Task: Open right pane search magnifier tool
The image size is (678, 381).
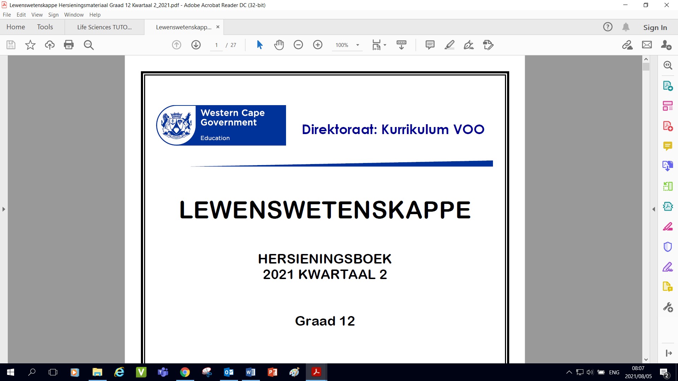Action: pos(668,65)
